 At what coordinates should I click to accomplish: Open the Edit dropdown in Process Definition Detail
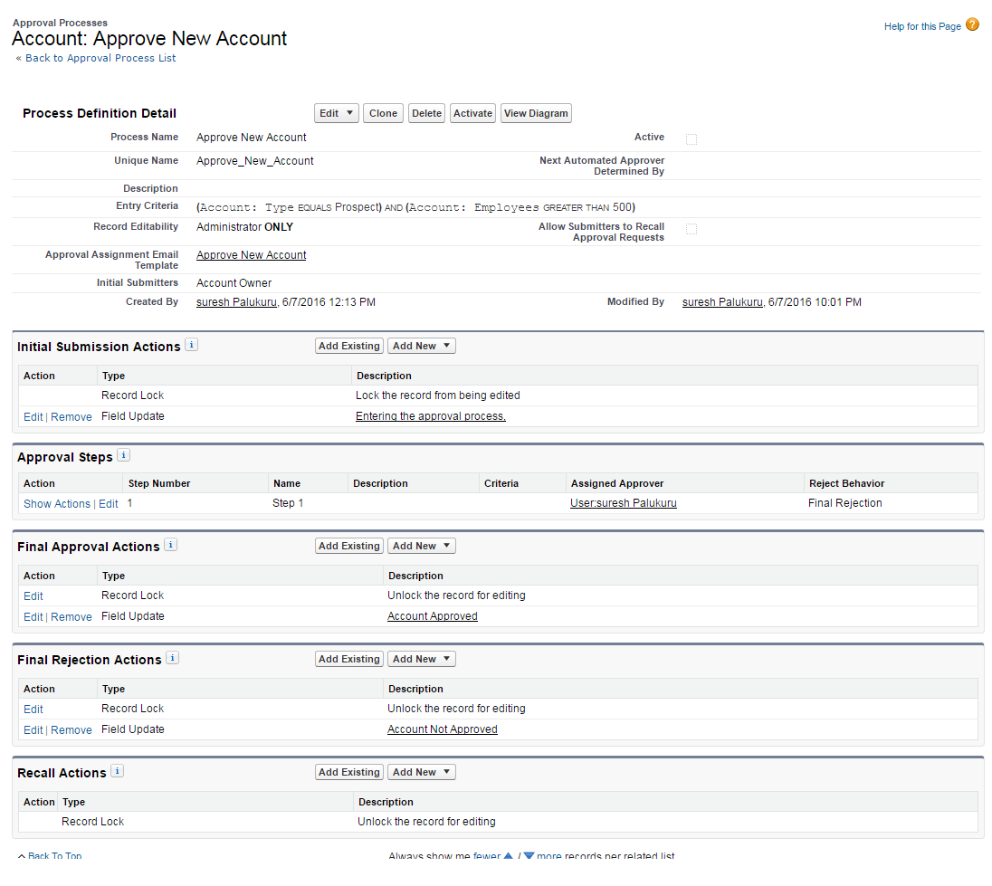337,113
